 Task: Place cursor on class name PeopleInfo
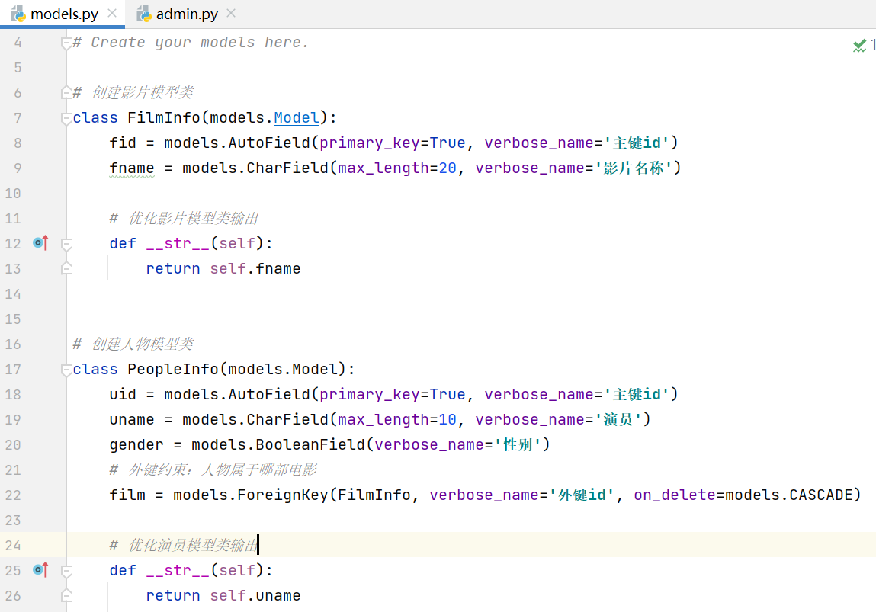click(x=172, y=369)
